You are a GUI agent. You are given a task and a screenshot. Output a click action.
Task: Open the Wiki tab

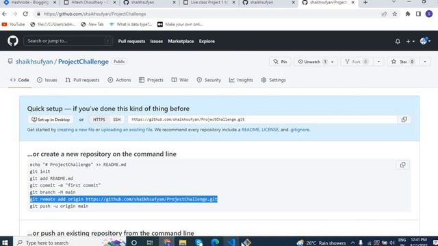(x=180, y=80)
